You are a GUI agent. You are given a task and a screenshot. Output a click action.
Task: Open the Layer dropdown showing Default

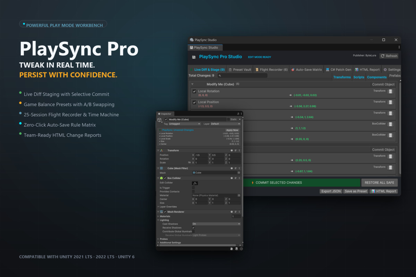225,124
